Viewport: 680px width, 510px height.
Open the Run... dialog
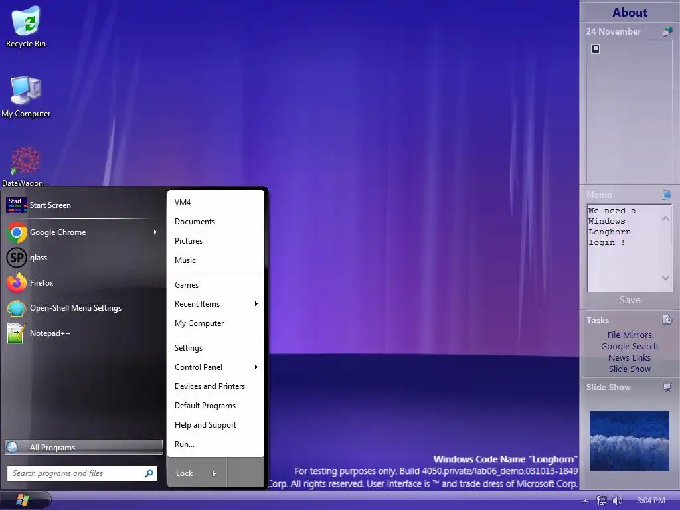pyautogui.click(x=216, y=444)
